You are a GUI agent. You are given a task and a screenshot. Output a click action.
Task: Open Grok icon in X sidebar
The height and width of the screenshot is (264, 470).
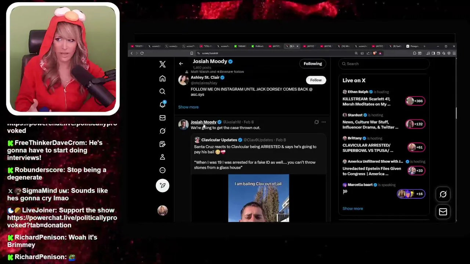(x=162, y=131)
